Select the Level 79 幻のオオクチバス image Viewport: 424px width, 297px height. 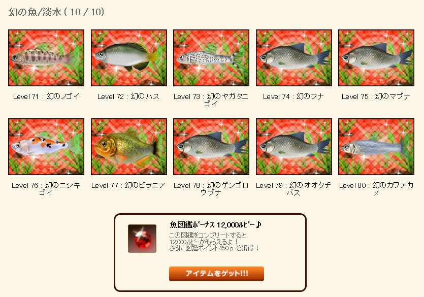(294, 147)
